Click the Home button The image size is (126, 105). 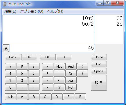(x=99, y=57)
